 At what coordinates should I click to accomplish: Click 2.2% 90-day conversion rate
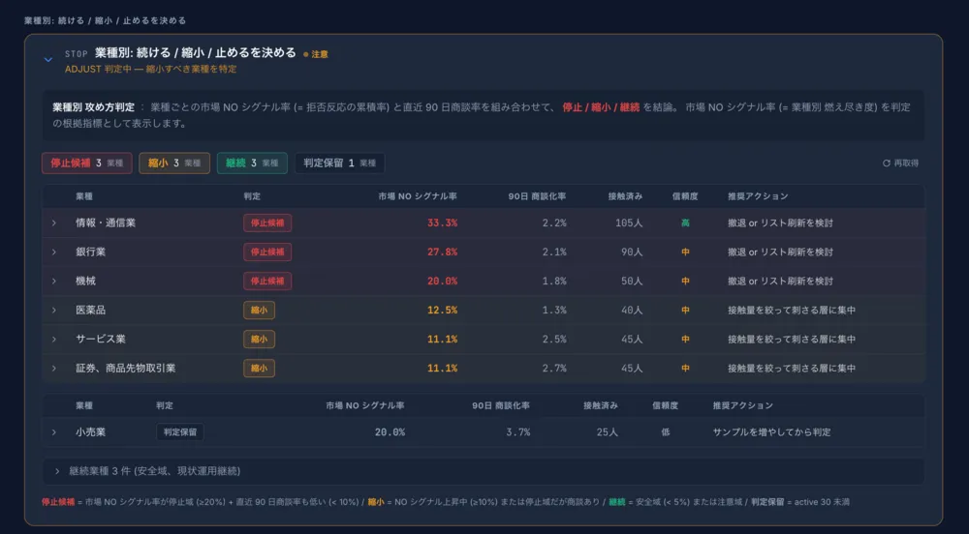click(553, 223)
